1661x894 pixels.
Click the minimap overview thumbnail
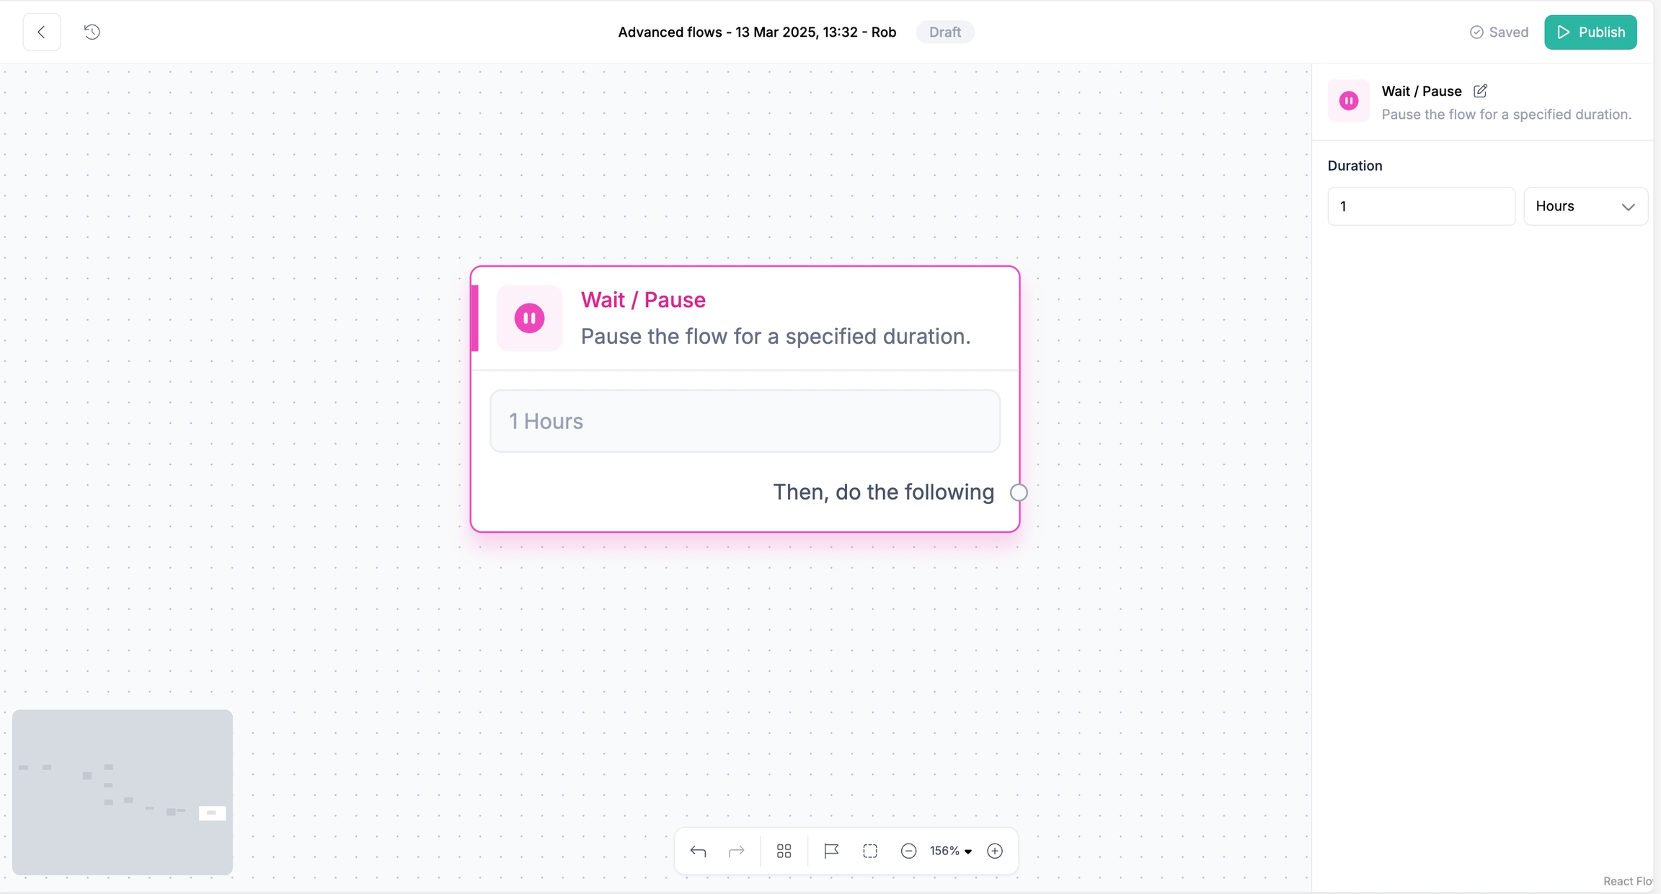pyautogui.click(x=123, y=792)
